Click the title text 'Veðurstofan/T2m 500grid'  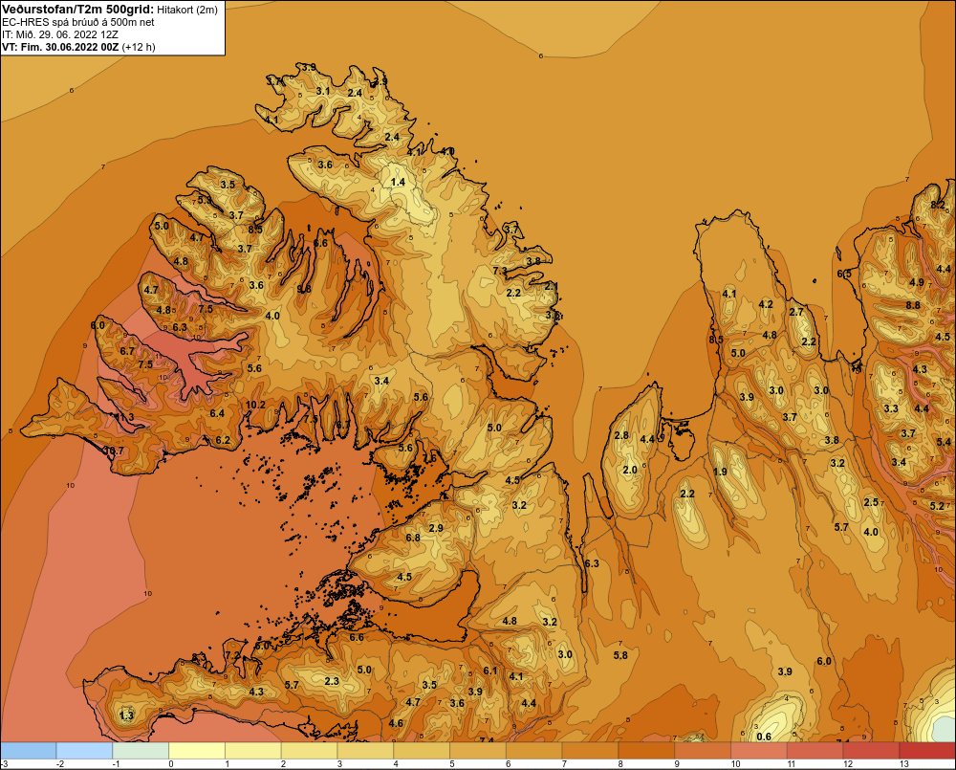pyautogui.click(x=76, y=10)
